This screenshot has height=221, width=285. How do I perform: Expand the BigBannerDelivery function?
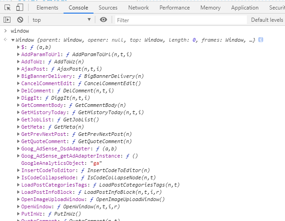pos(18,76)
